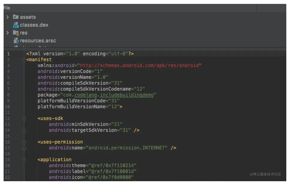Click line number 12 in gutter
Viewport: 289px width, 183px height.
coord(7,119)
